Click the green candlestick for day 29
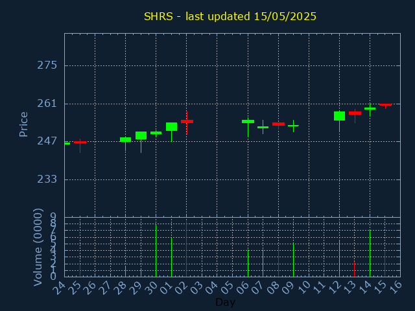This screenshot has height=311, width=415. (x=141, y=135)
